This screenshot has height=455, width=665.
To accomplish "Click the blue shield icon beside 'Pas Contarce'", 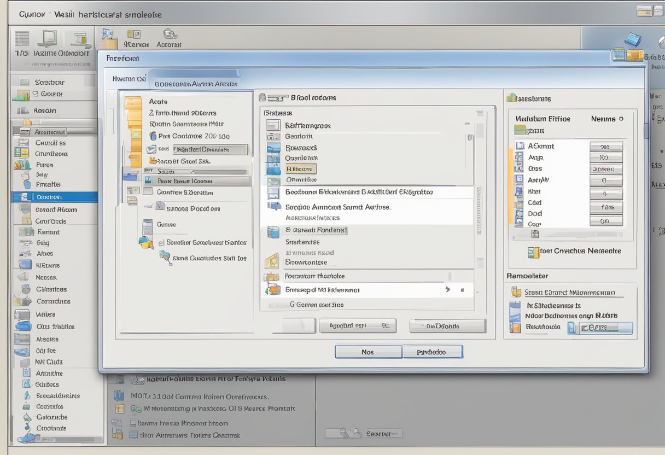I will click(153, 136).
